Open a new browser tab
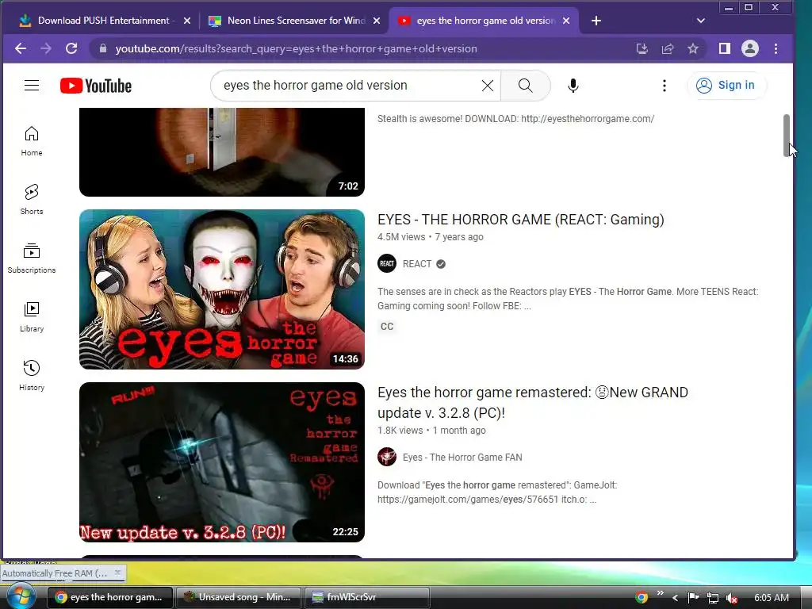 click(596, 21)
